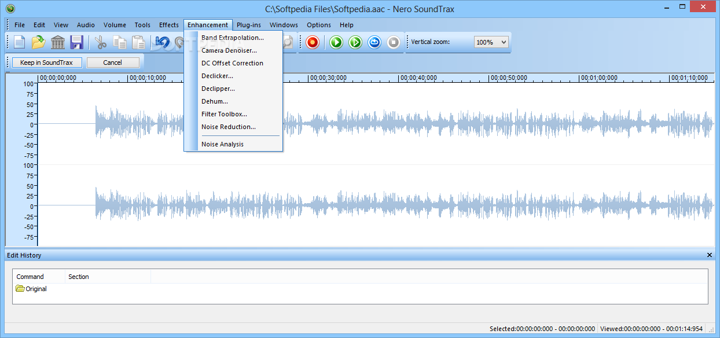Click the 00;00;30;000 timeline marker

point(327,78)
